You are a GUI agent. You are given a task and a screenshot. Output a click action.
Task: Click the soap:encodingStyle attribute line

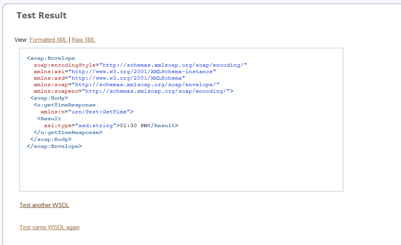click(x=140, y=65)
